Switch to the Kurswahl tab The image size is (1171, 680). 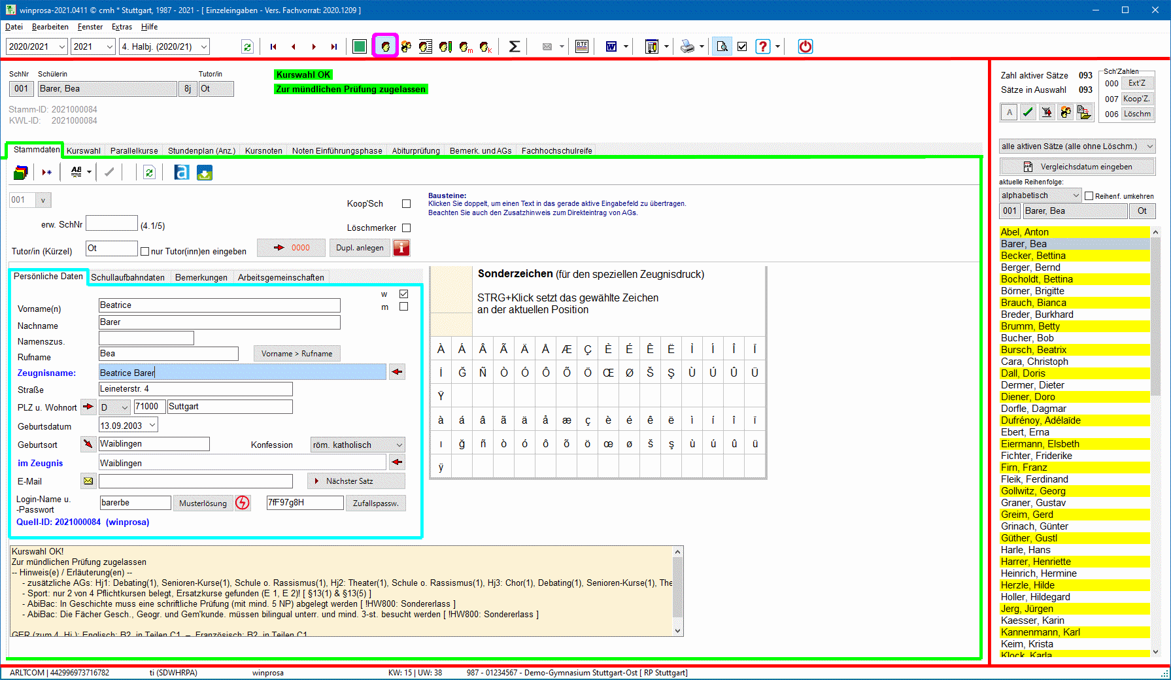84,150
